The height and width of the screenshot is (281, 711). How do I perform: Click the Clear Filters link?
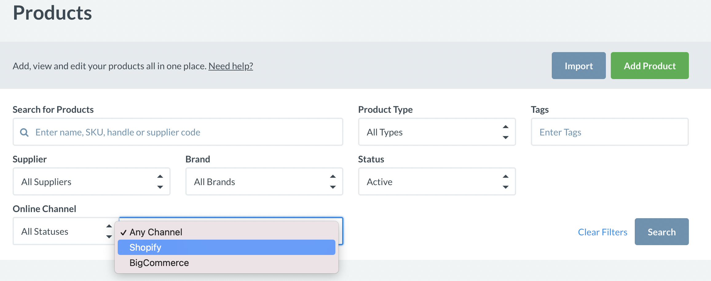coord(602,232)
